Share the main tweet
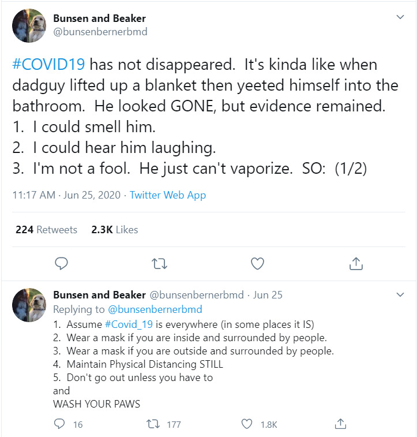 (x=356, y=264)
